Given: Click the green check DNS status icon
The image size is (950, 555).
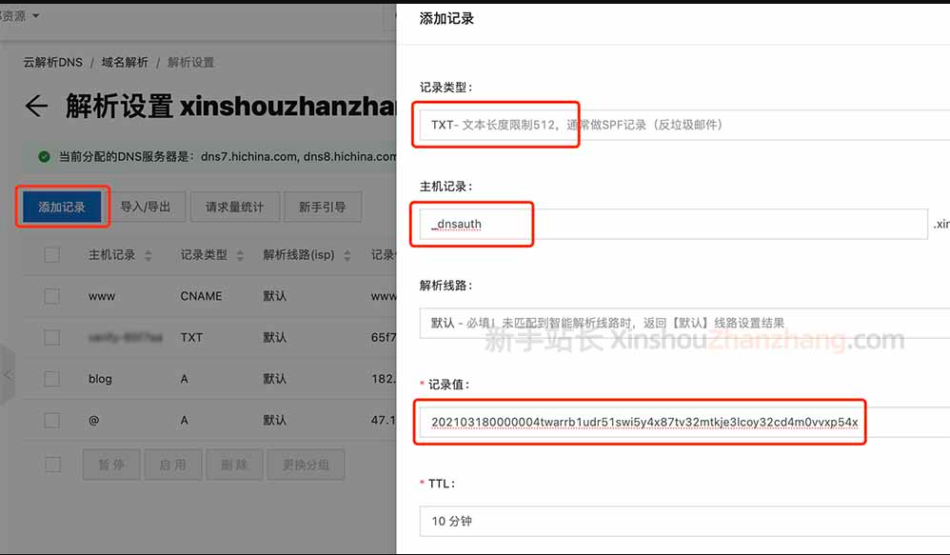Looking at the screenshot, I should point(44,156).
